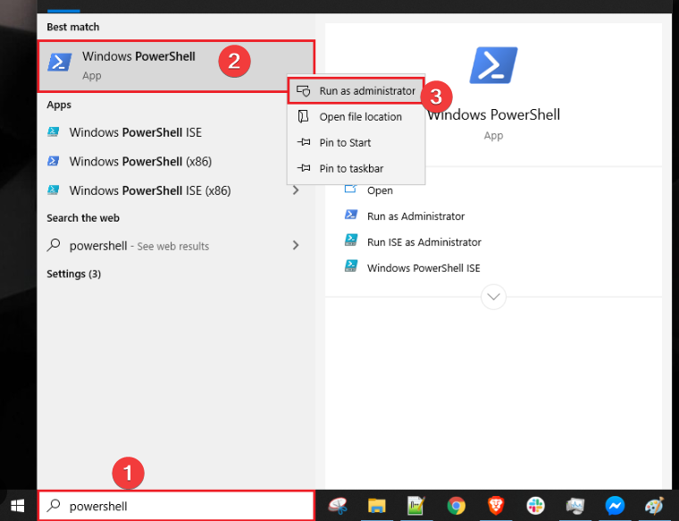Open the notepad-style green taskbar app
The image size is (679, 521).
point(416,506)
